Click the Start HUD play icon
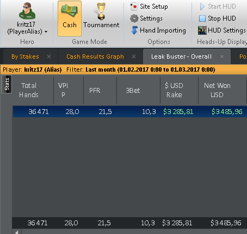Viewport: 247px width, 234px height. (x=202, y=7)
